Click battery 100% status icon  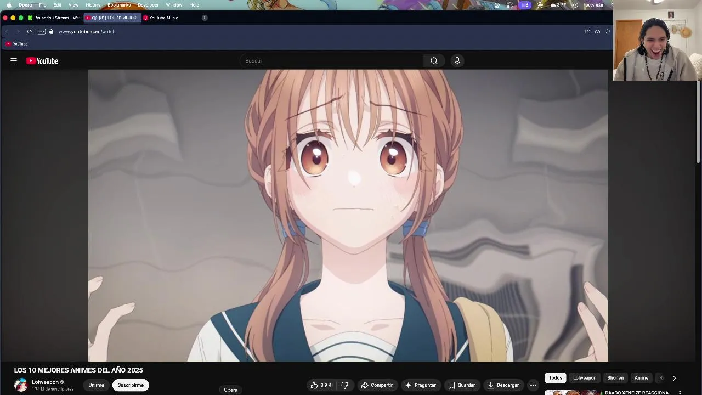pos(594,5)
